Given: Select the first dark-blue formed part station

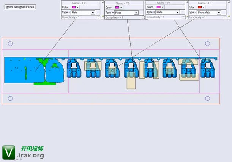Looking at the screenshot, I should [74, 68].
